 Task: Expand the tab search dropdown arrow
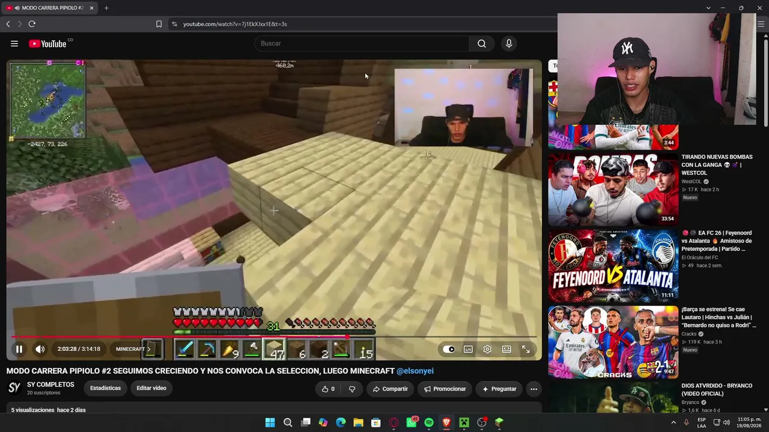click(x=708, y=8)
